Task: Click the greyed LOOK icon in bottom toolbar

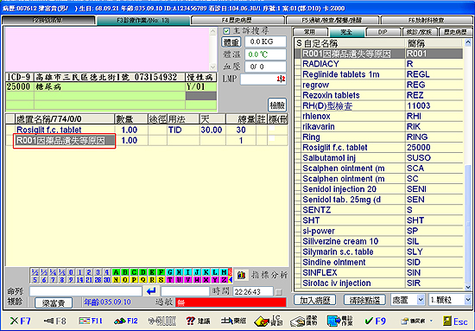Action: pos(161,321)
